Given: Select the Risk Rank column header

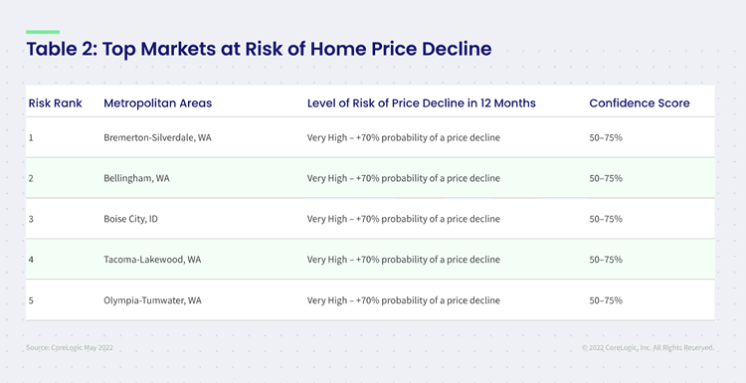Looking at the screenshot, I should [x=55, y=103].
